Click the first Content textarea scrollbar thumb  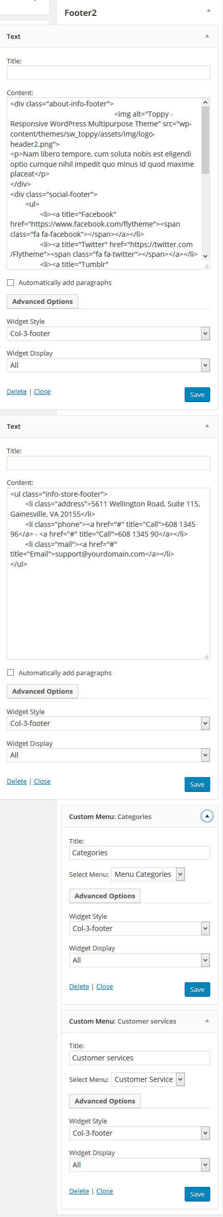point(205,141)
